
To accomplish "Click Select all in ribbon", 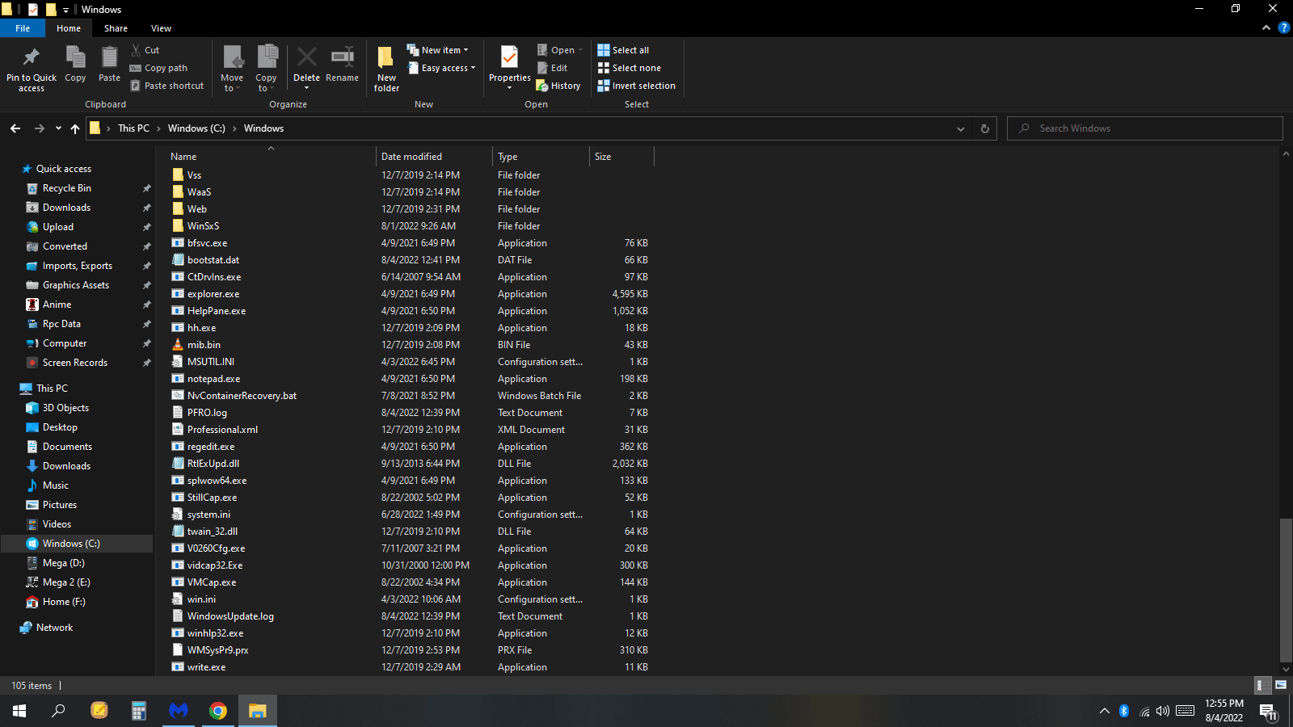I will click(623, 50).
